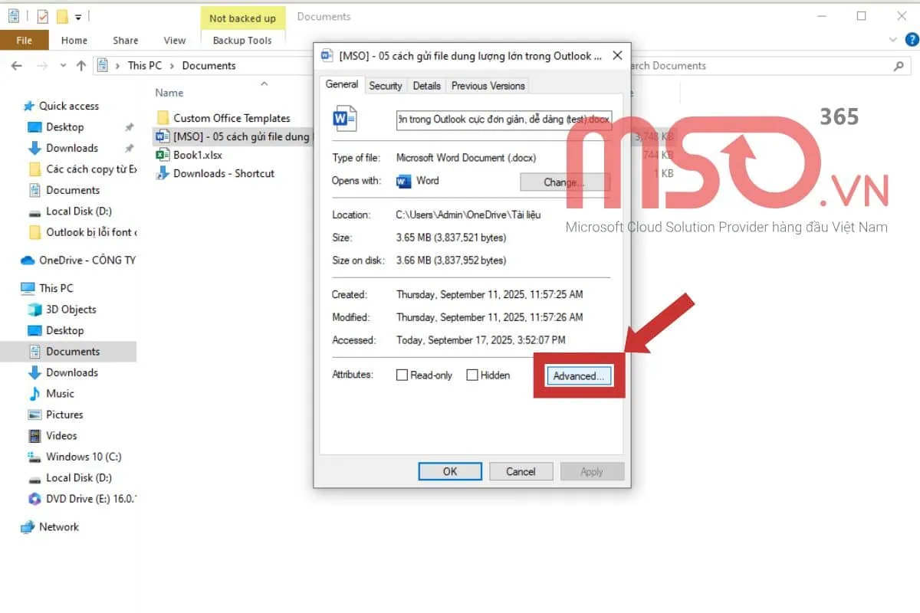Select 3D Objects in navigation pane
Image resolution: width=920 pixels, height=613 pixels.
pos(71,310)
